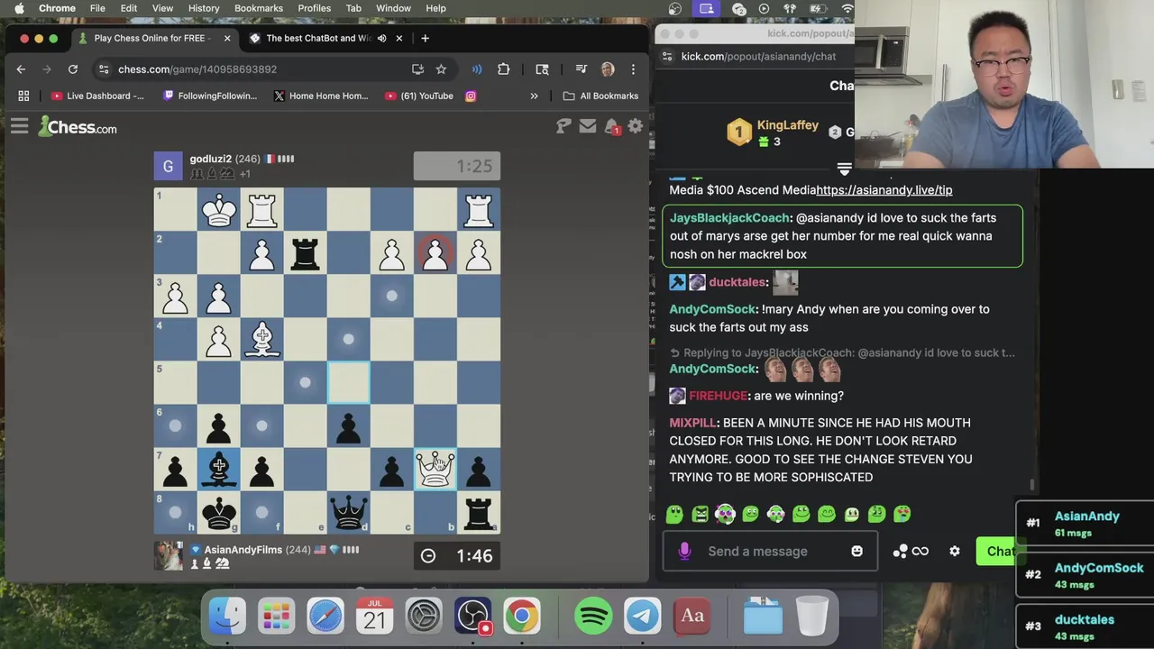Click the black bishop on row 7

click(219, 470)
